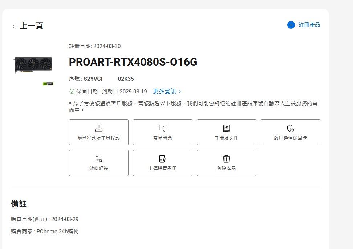Click the 購買商家 PChome 24h購物 line
353x249 pixels.
coord(45,232)
